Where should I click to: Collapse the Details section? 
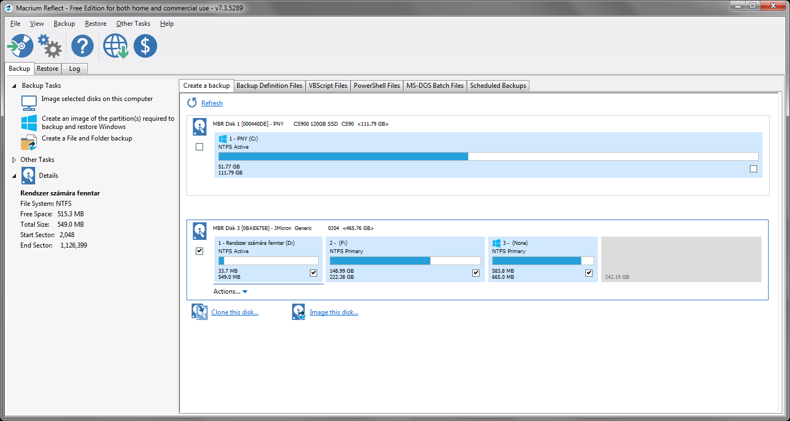pos(14,176)
